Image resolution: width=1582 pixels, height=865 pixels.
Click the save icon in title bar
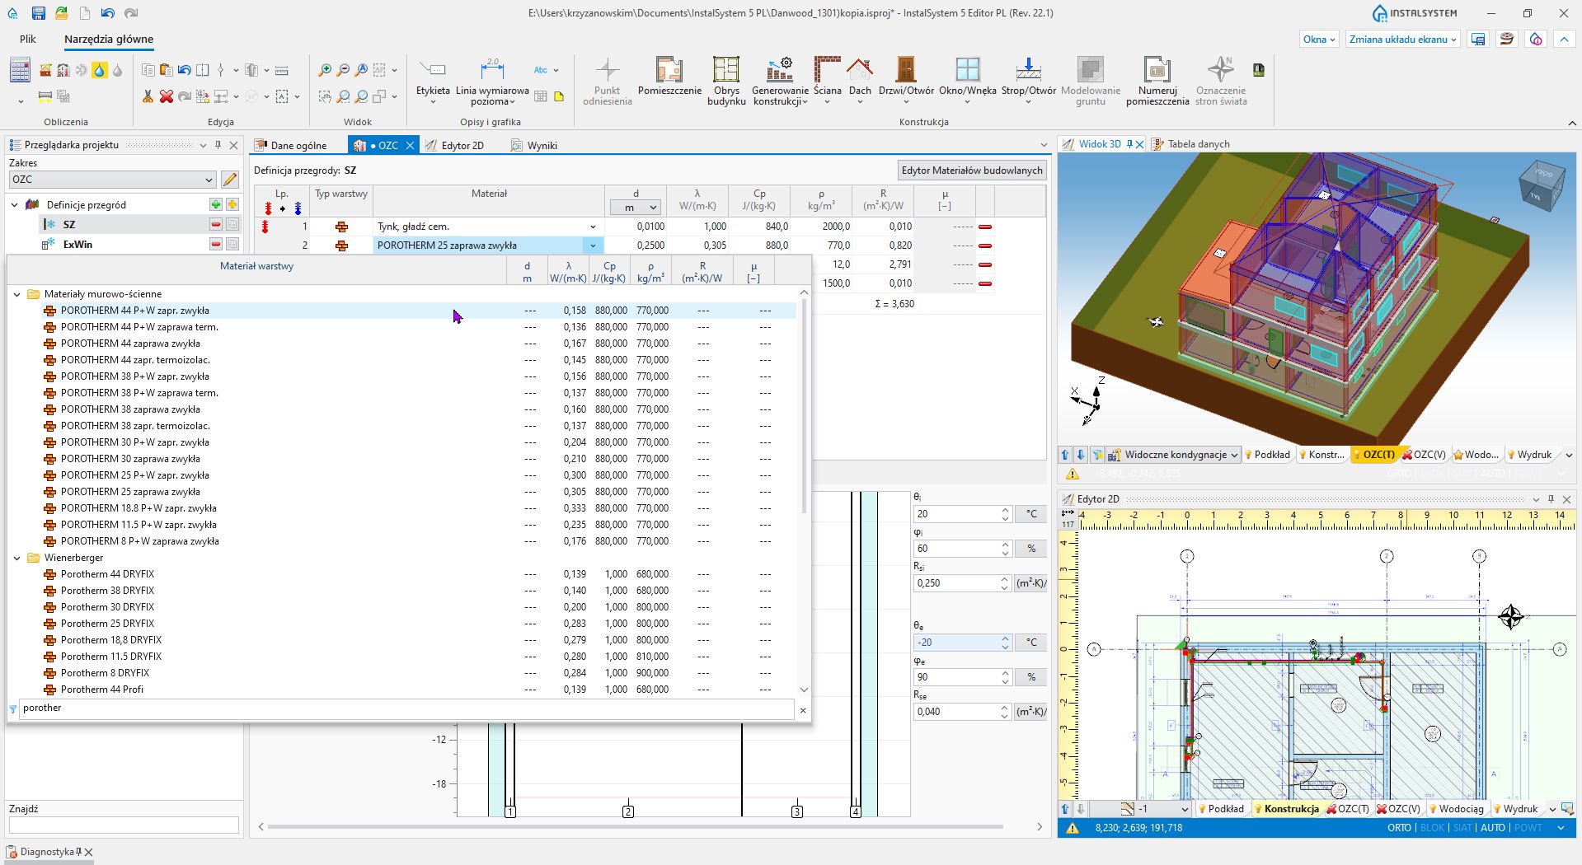pos(38,13)
